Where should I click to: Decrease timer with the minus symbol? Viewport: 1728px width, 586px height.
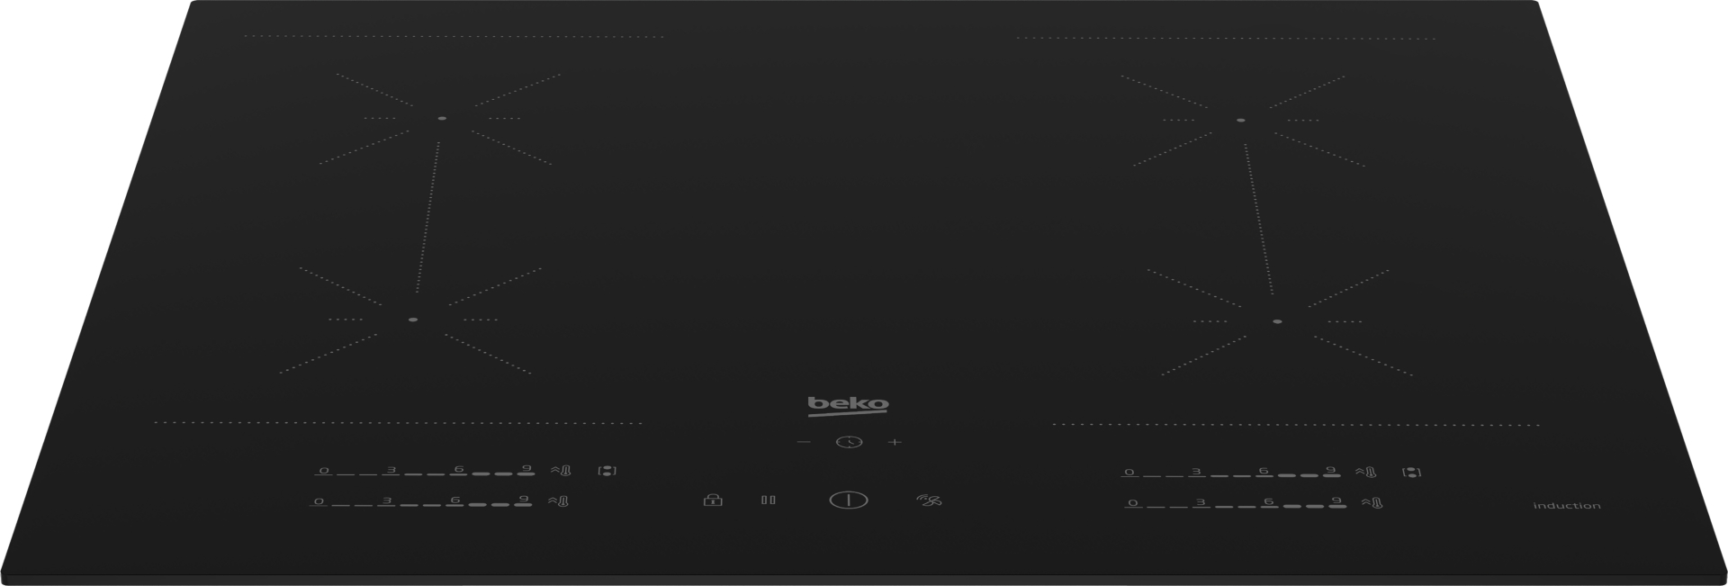pyautogui.click(x=804, y=442)
